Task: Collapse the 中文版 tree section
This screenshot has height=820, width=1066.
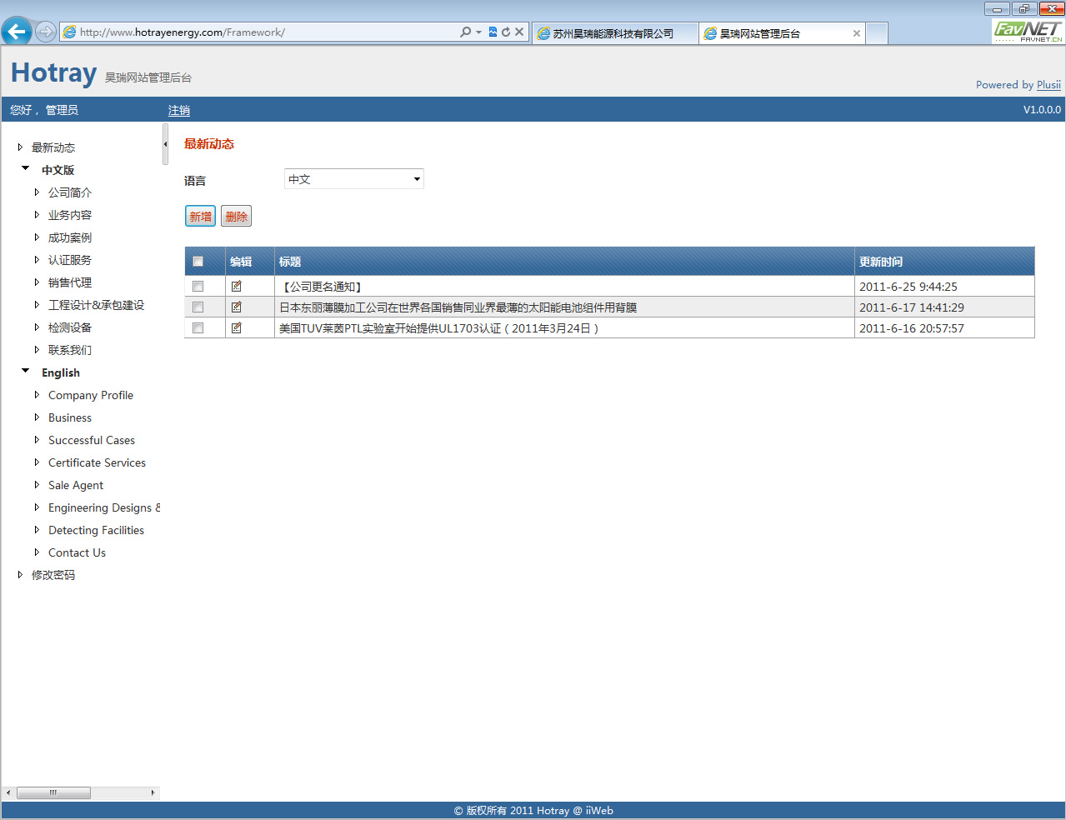Action: click(26, 168)
